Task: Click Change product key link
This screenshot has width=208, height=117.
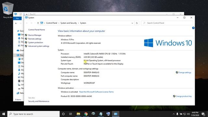Action: click(x=182, y=96)
